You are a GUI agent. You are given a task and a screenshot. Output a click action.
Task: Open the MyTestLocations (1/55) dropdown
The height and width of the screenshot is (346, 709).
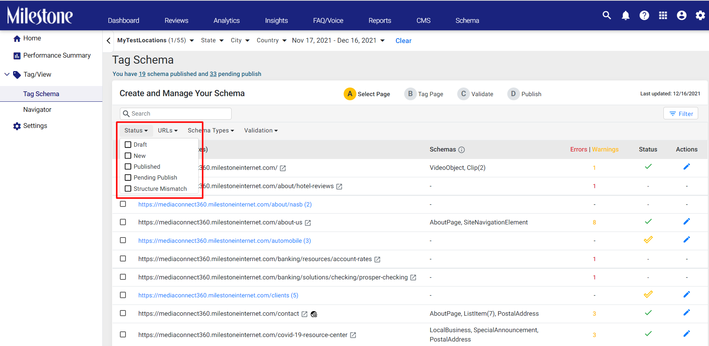155,40
